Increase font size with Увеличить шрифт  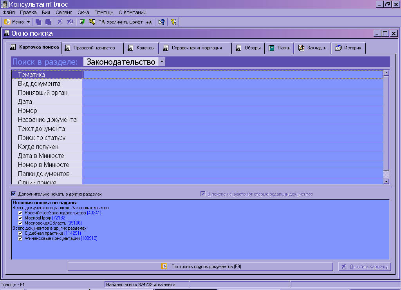[x=121, y=22]
